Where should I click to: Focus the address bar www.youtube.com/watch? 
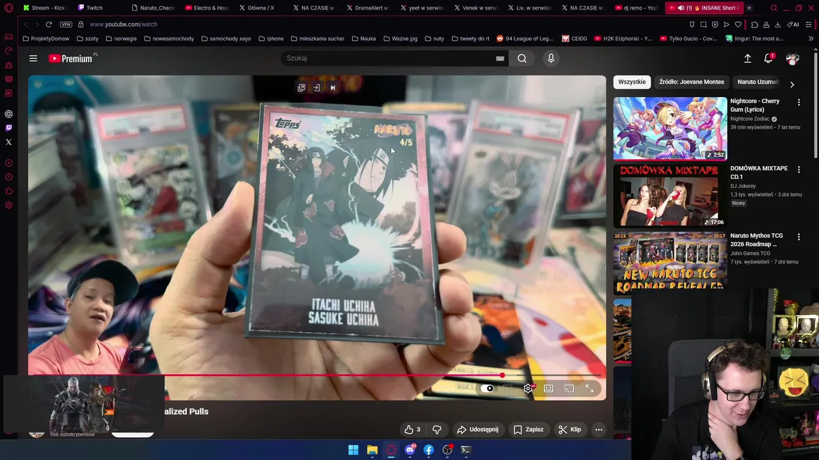[x=123, y=24]
